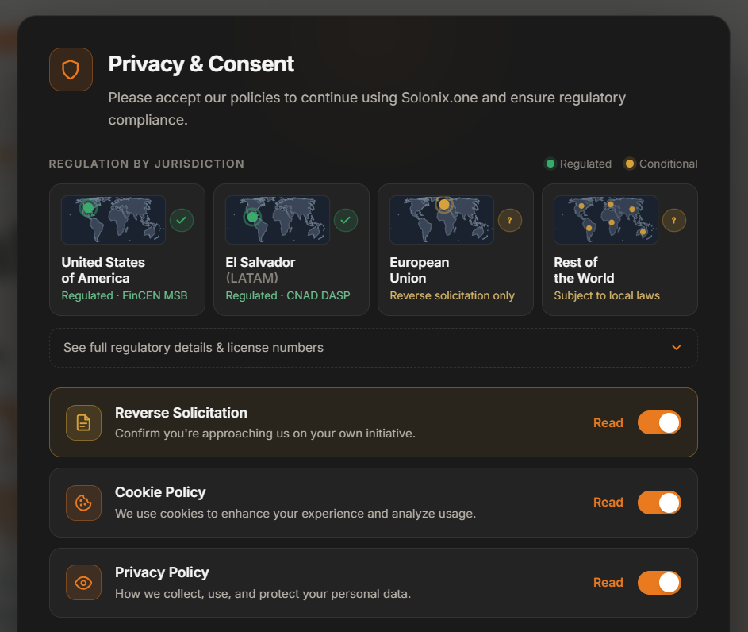Click the '(LATAM)' label under El Salvador
Viewport: 748px width, 632px height.
pyautogui.click(x=252, y=279)
